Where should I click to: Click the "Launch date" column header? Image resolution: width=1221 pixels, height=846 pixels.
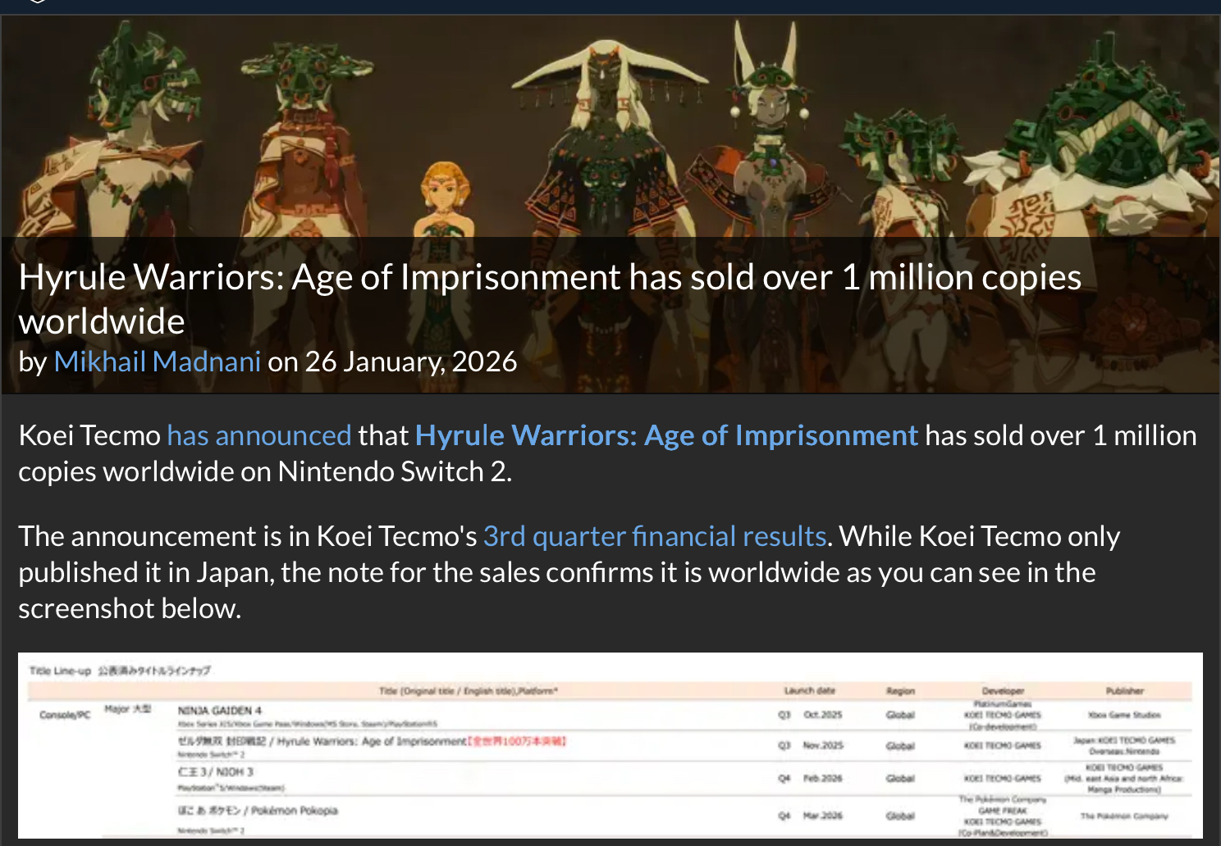809,691
